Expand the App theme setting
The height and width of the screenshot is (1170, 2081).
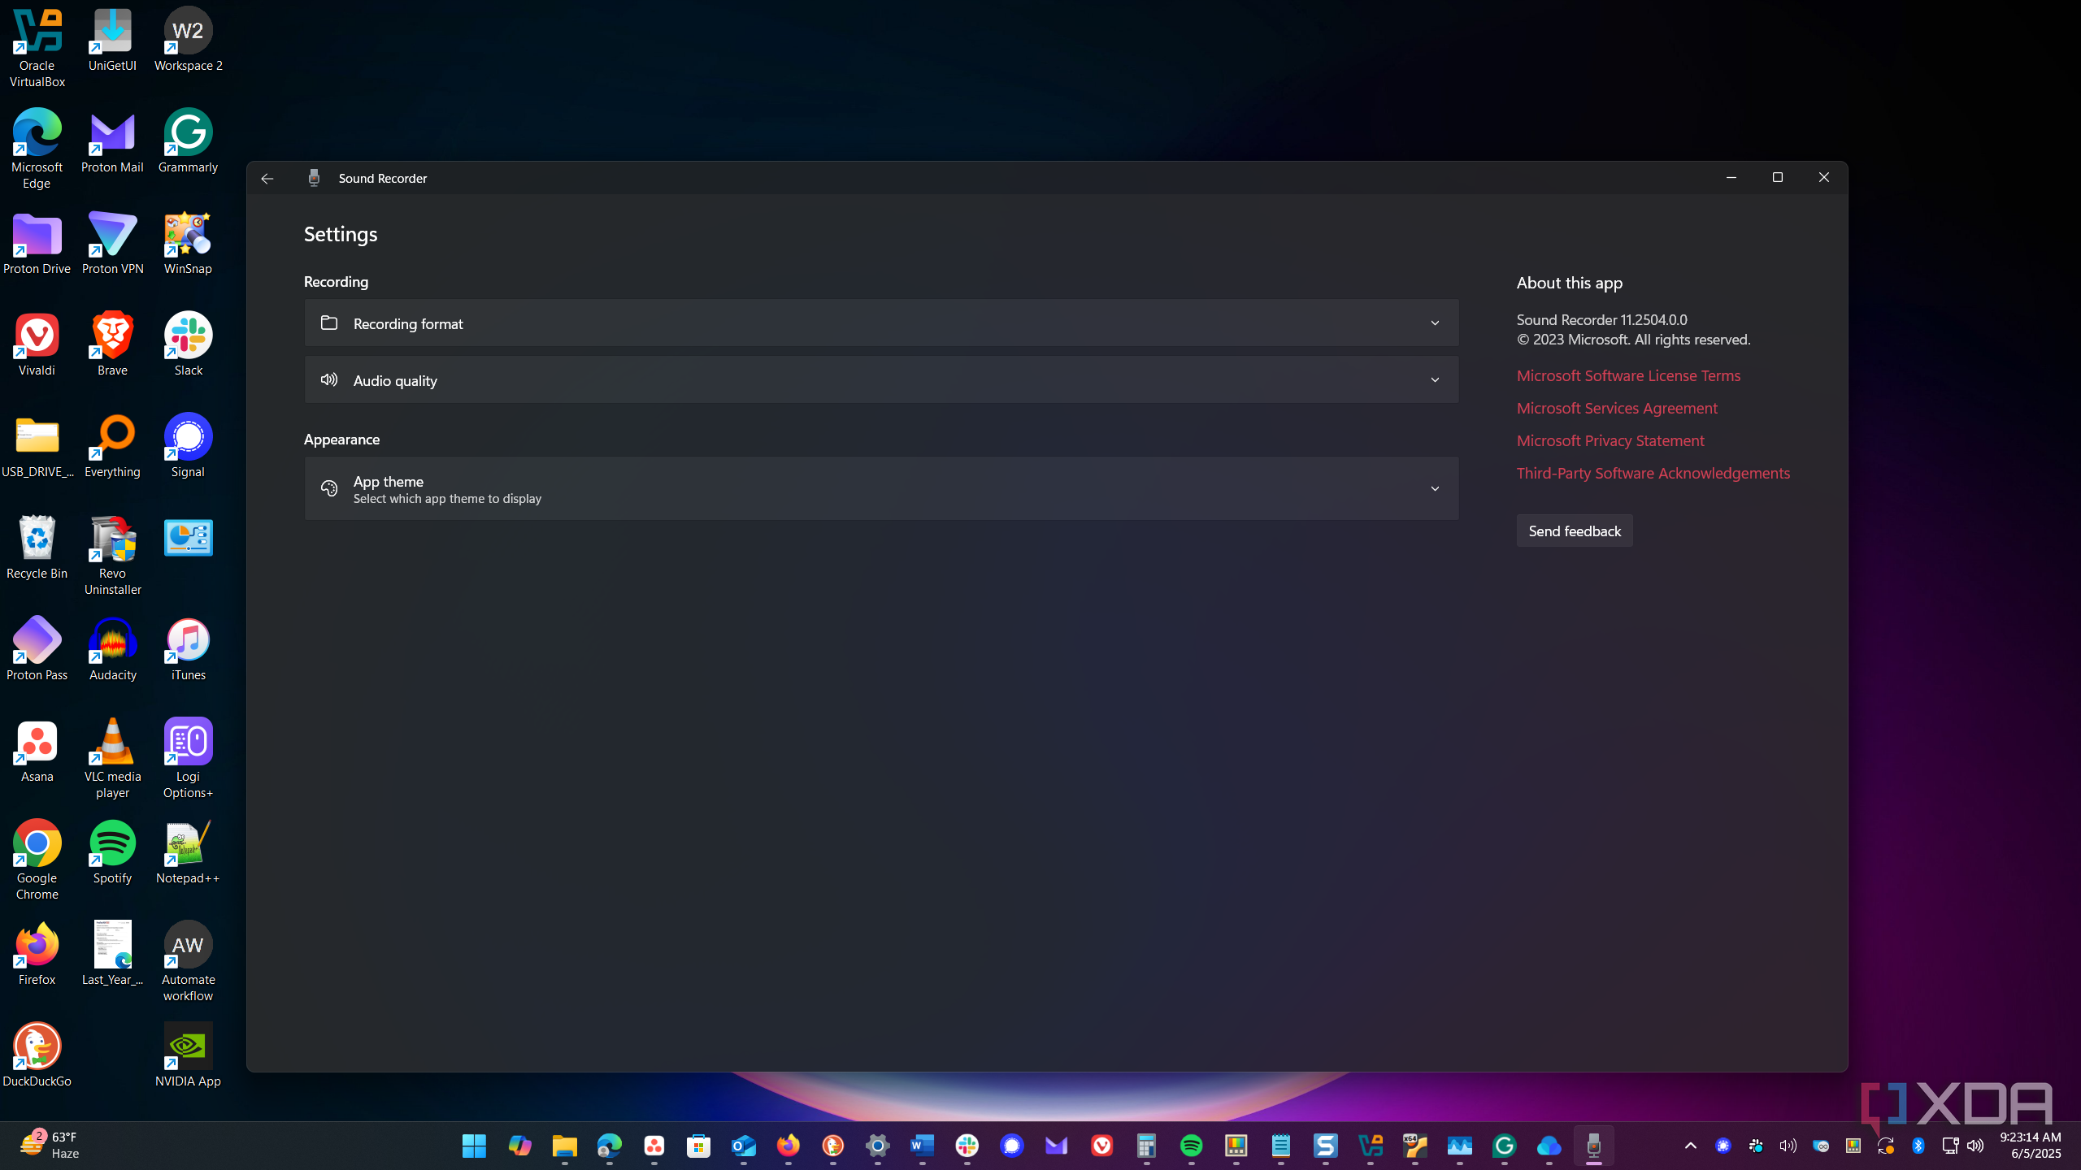tap(881, 489)
